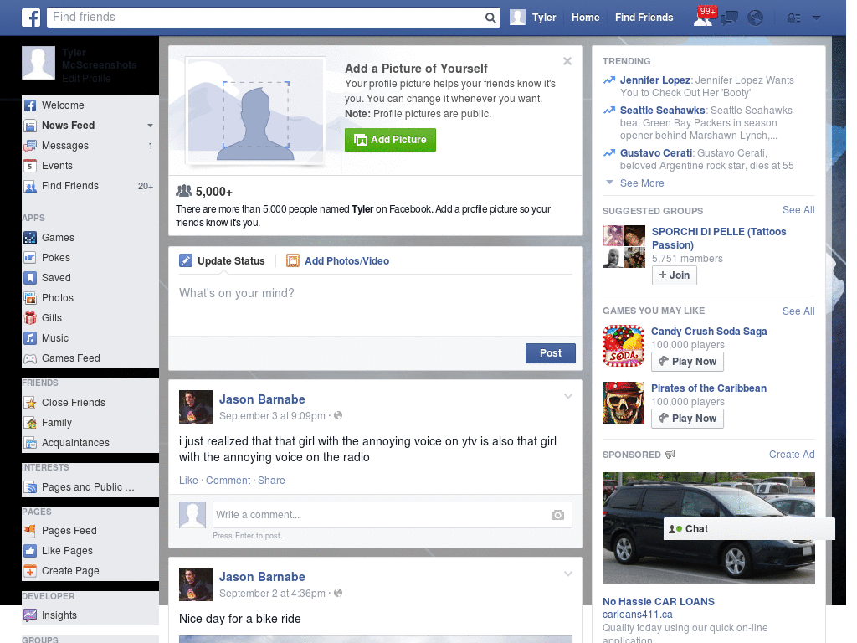Click the Create Ad link
The width and height of the screenshot is (857, 643).
click(792, 455)
